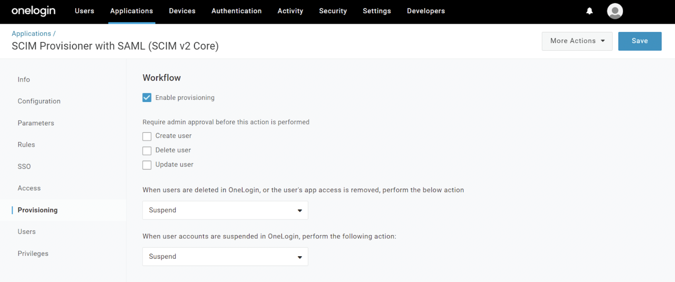Viewport: 675px width, 282px height.
Task: Go to the Security navigation menu
Action: tap(333, 11)
